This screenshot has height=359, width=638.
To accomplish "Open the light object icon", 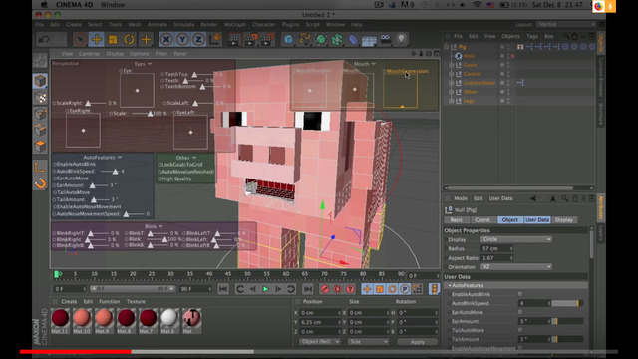I will pyautogui.click(x=402, y=39).
